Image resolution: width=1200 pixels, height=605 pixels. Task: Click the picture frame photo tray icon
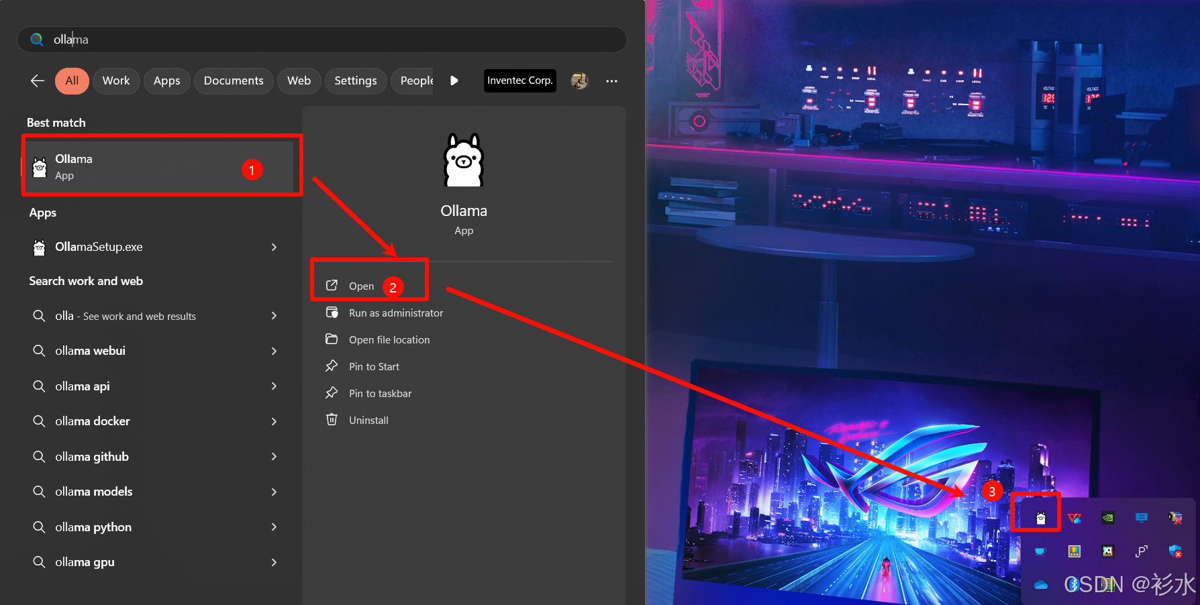pos(1108,551)
